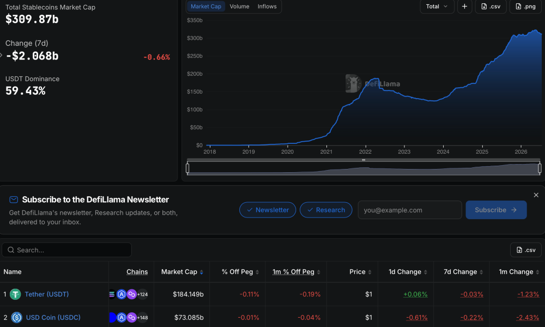Image resolution: width=545 pixels, height=327 pixels.
Task: Expand the Change (7d) row chevron
Action: [2, 55]
